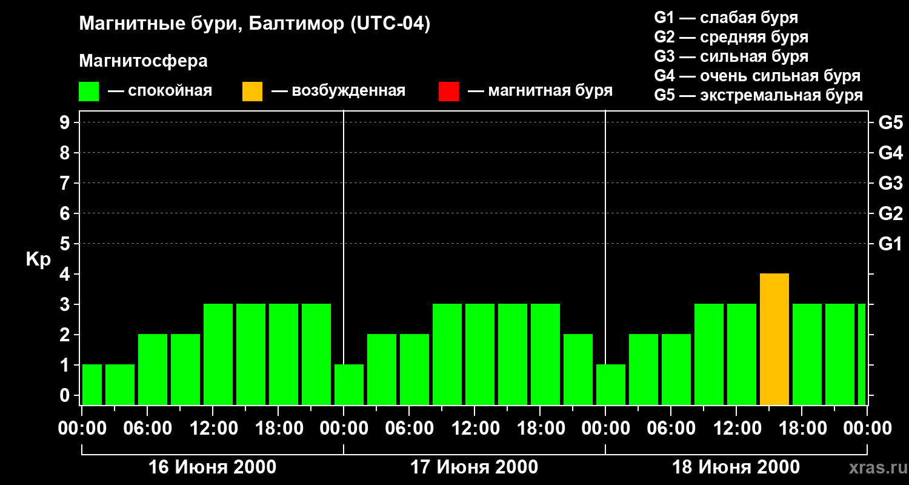Click the Kp axis label
The width and height of the screenshot is (909, 485).
pyautogui.click(x=38, y=259)
